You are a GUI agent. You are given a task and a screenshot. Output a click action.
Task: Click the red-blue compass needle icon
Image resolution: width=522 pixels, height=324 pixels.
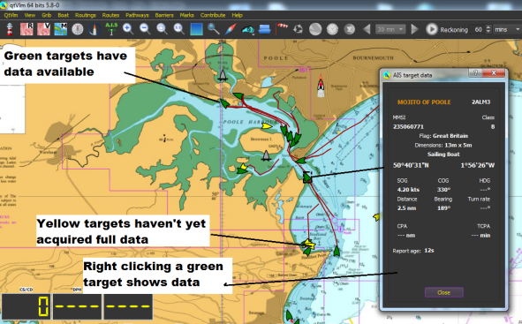point(231,29)
